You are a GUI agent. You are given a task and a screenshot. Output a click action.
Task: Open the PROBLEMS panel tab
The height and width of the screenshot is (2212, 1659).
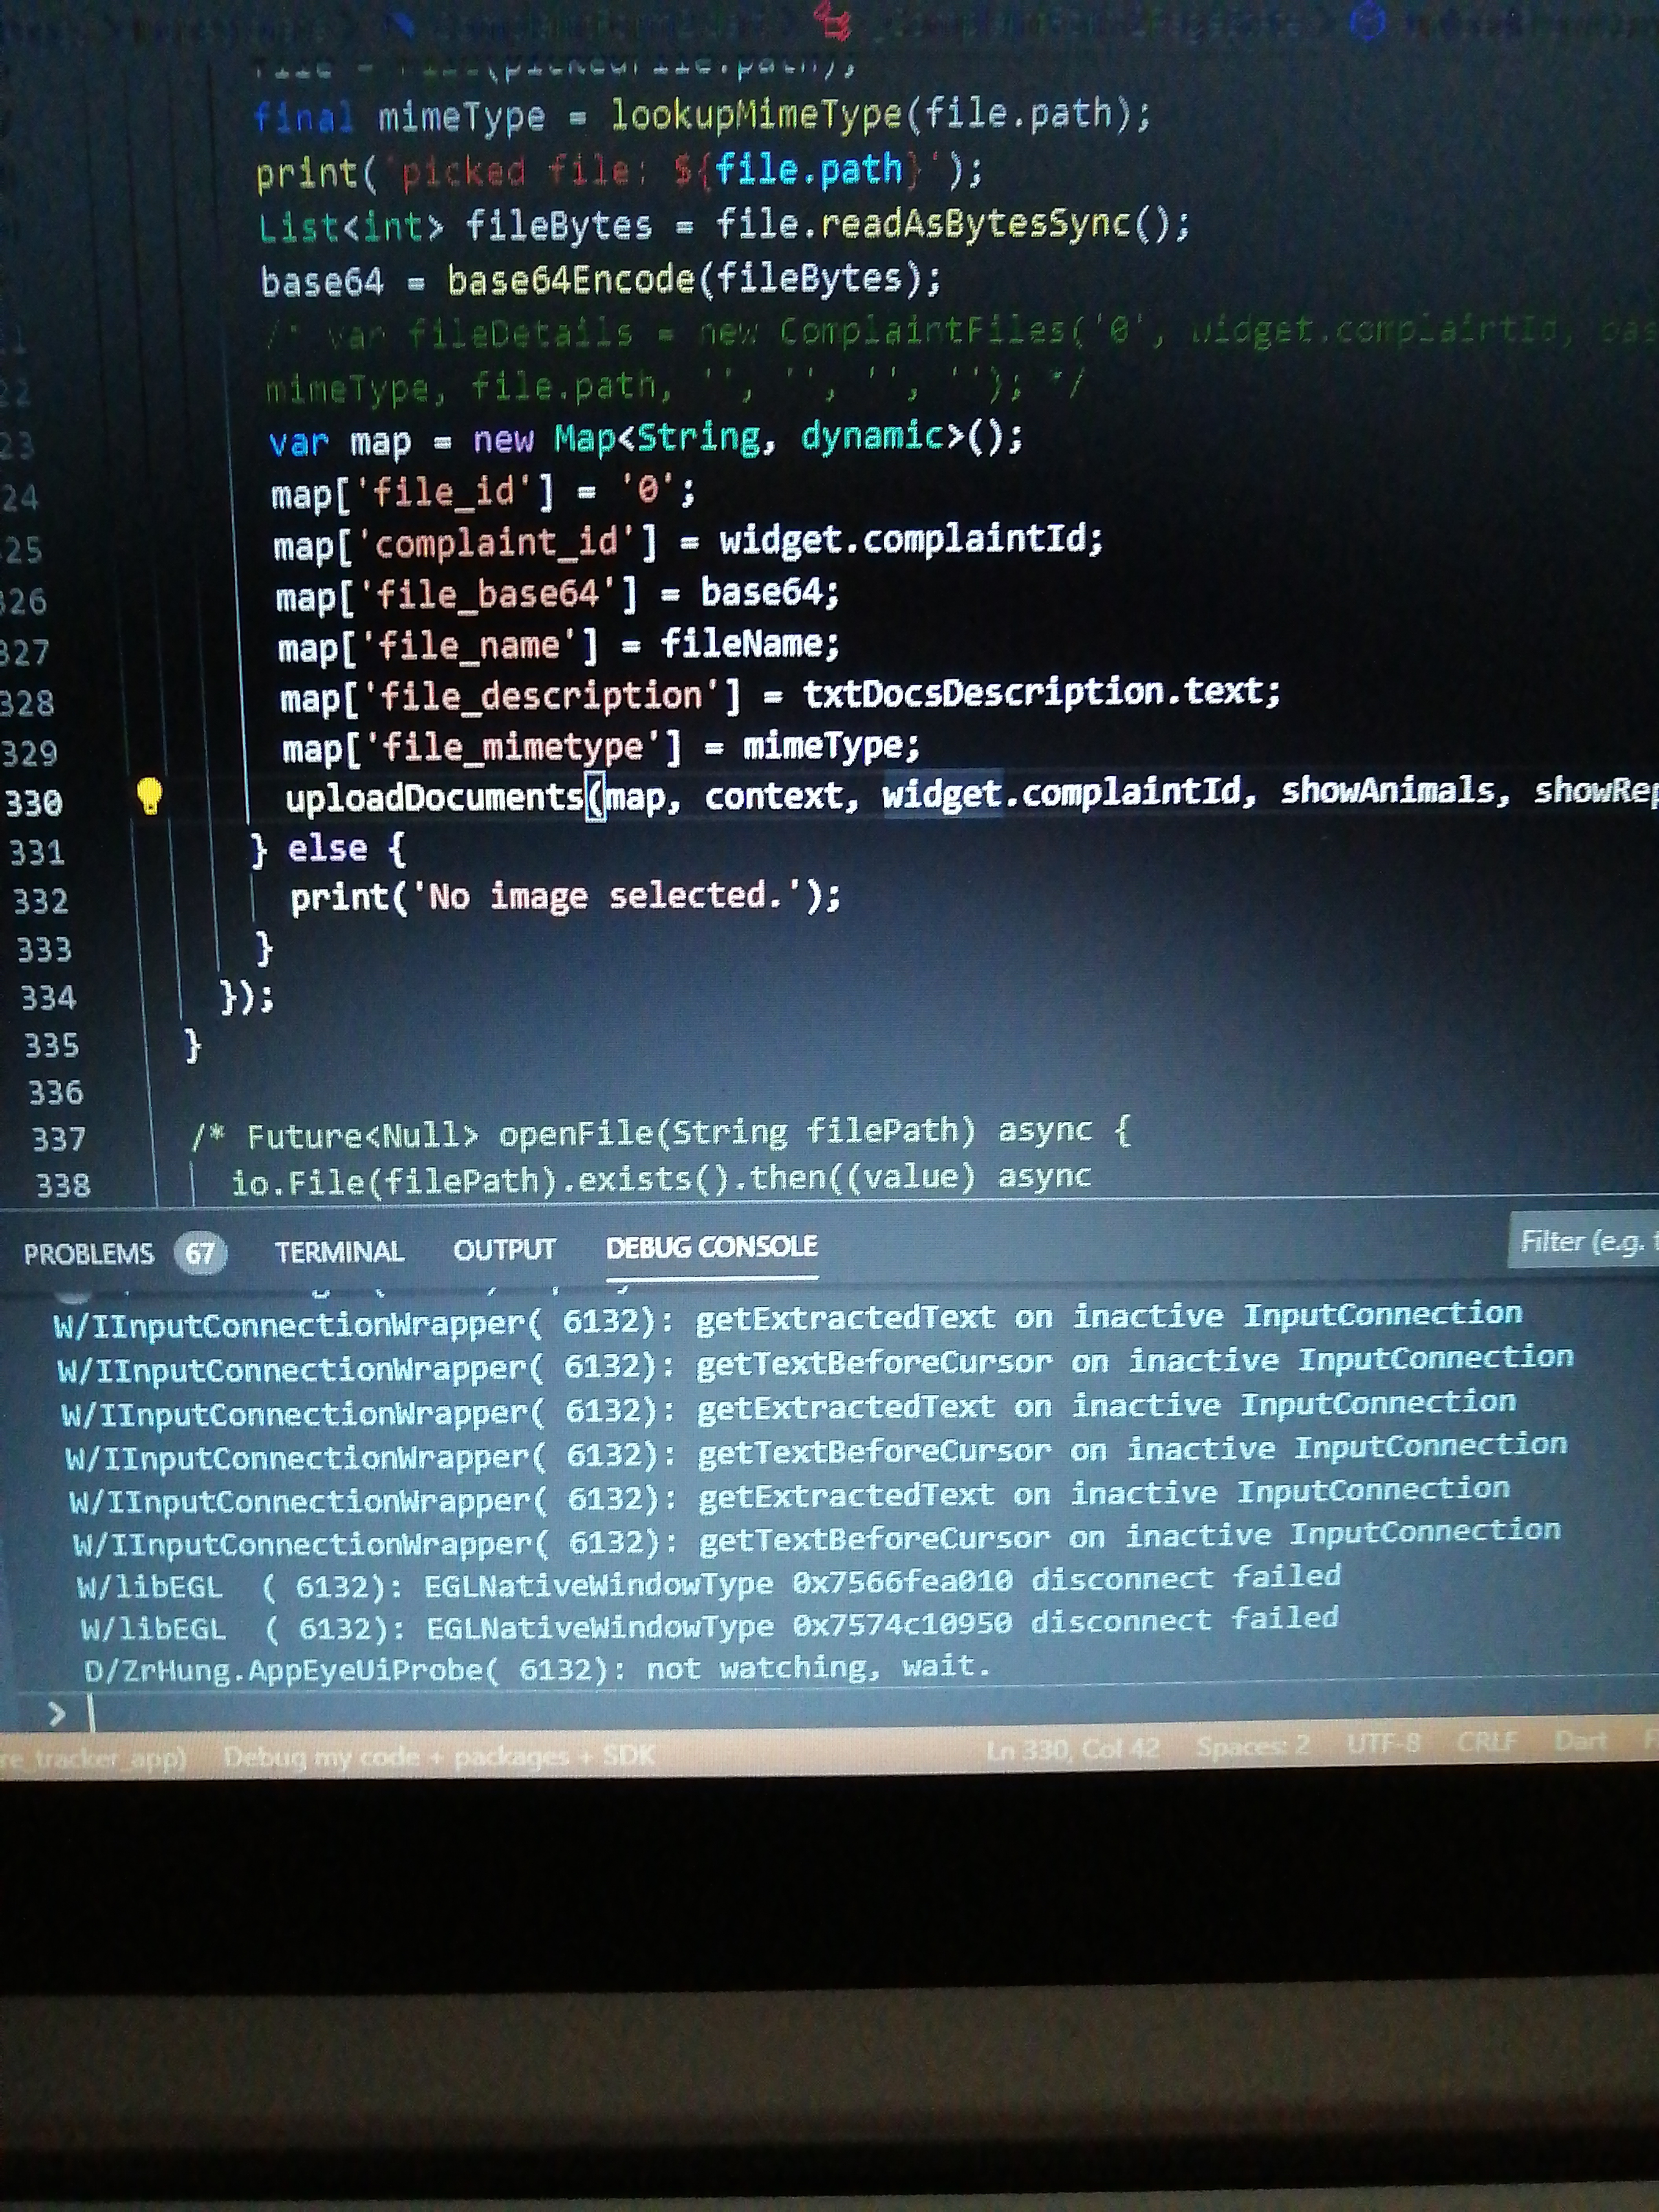[125, 1253]
